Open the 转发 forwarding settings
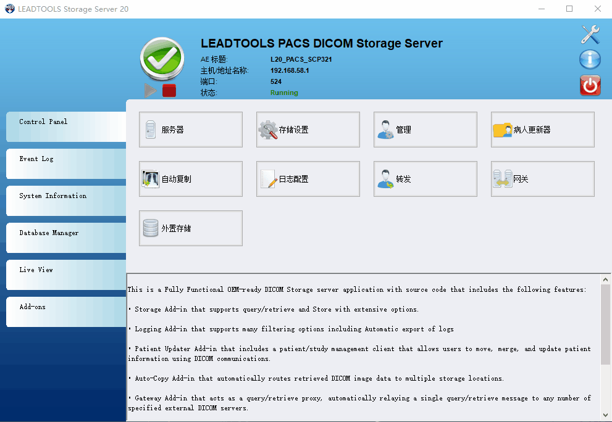612x422 pixels. coord(425,179)
